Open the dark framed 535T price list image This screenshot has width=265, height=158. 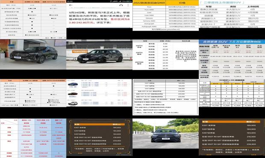coord(99,137)
